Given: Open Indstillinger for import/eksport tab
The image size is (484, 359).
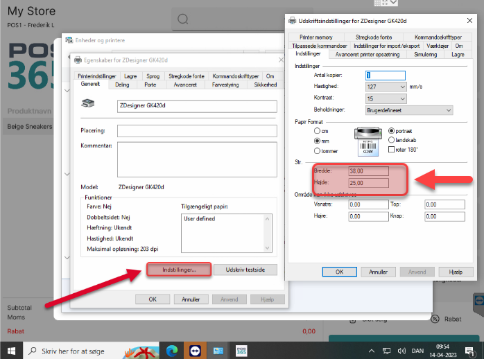Looking at the screenshot, I should pos(386,46).
